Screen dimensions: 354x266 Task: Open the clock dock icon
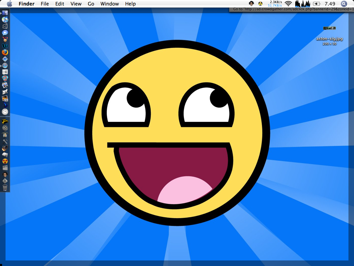point(5,112)
